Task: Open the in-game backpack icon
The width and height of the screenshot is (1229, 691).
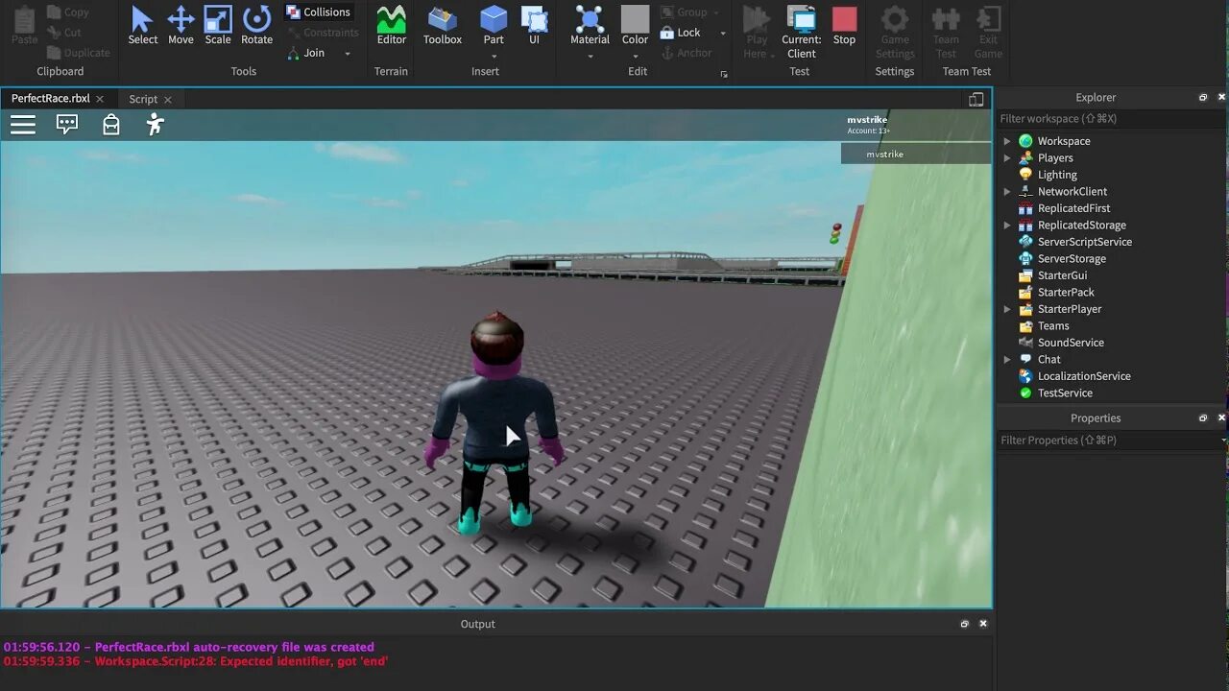Action: pos(111,125)
